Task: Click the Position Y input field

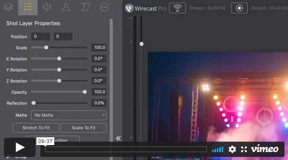Action: point(63,36)
